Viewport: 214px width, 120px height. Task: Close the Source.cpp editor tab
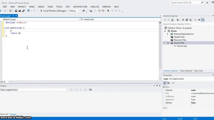16,16
